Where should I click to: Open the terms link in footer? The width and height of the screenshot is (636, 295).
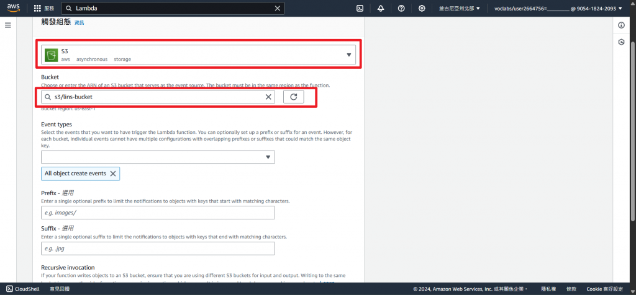coord(571,289)
